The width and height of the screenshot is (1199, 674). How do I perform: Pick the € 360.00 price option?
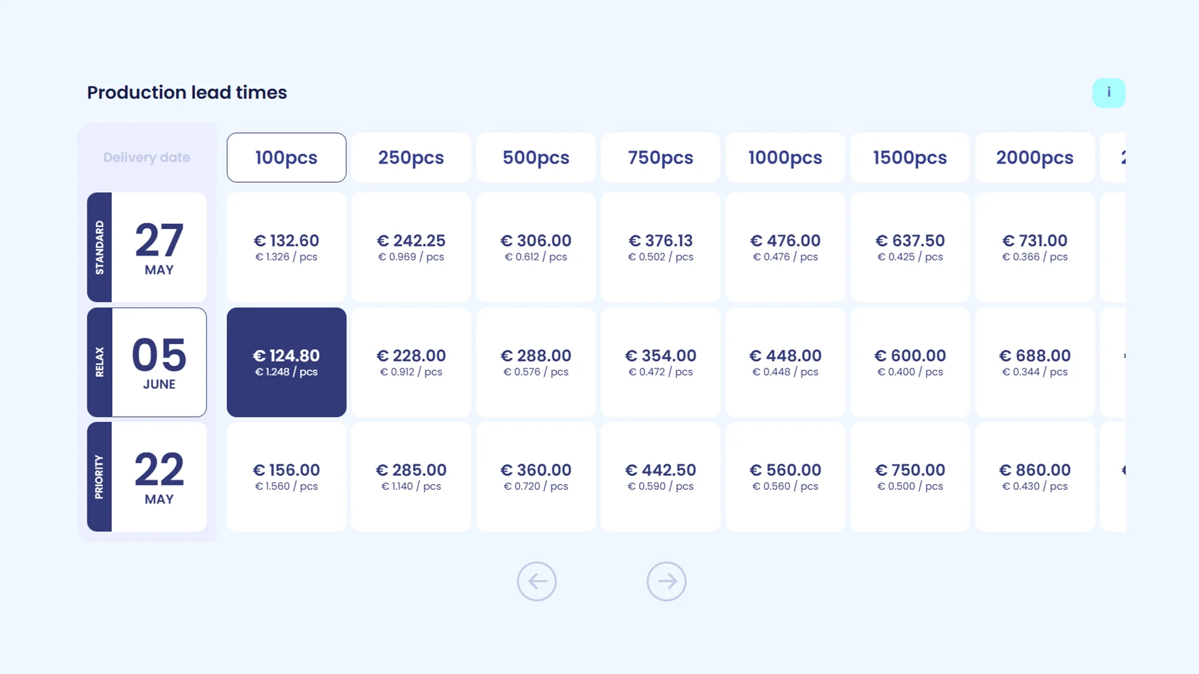pyautogui.click(x=536, y=477)
